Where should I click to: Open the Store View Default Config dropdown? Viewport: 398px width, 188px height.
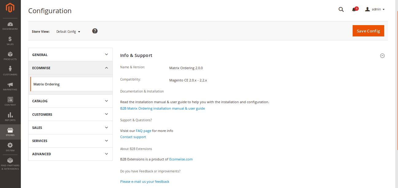point(68,32)
